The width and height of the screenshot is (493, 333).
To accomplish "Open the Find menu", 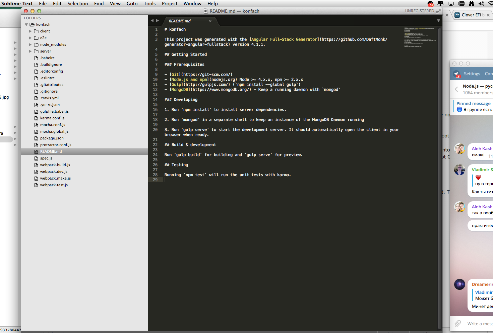I will click(x=99, y=4).
